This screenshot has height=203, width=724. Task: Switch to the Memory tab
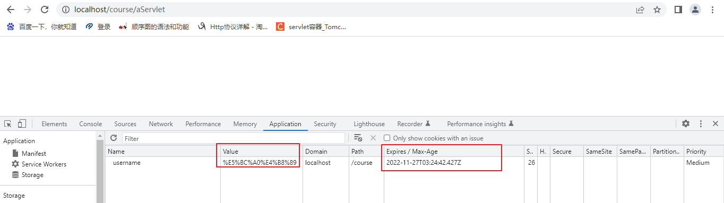tap(245, 124)
